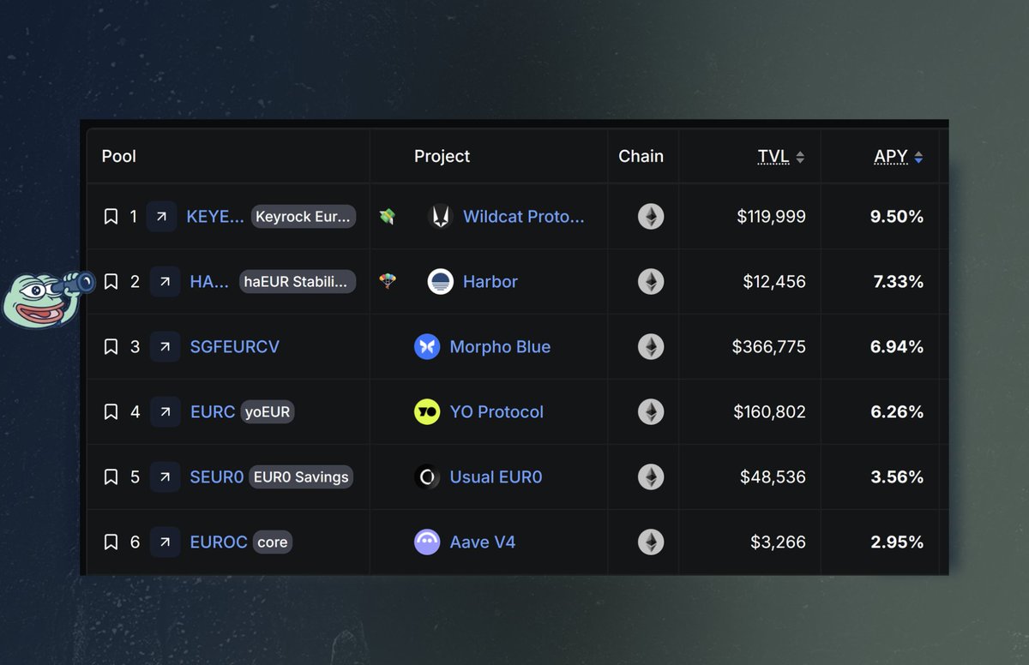Image resolution: width=1029 pixels, height=665 pixels.
Task: Click the Harbor project logo icon
Action: coord(441,282)
